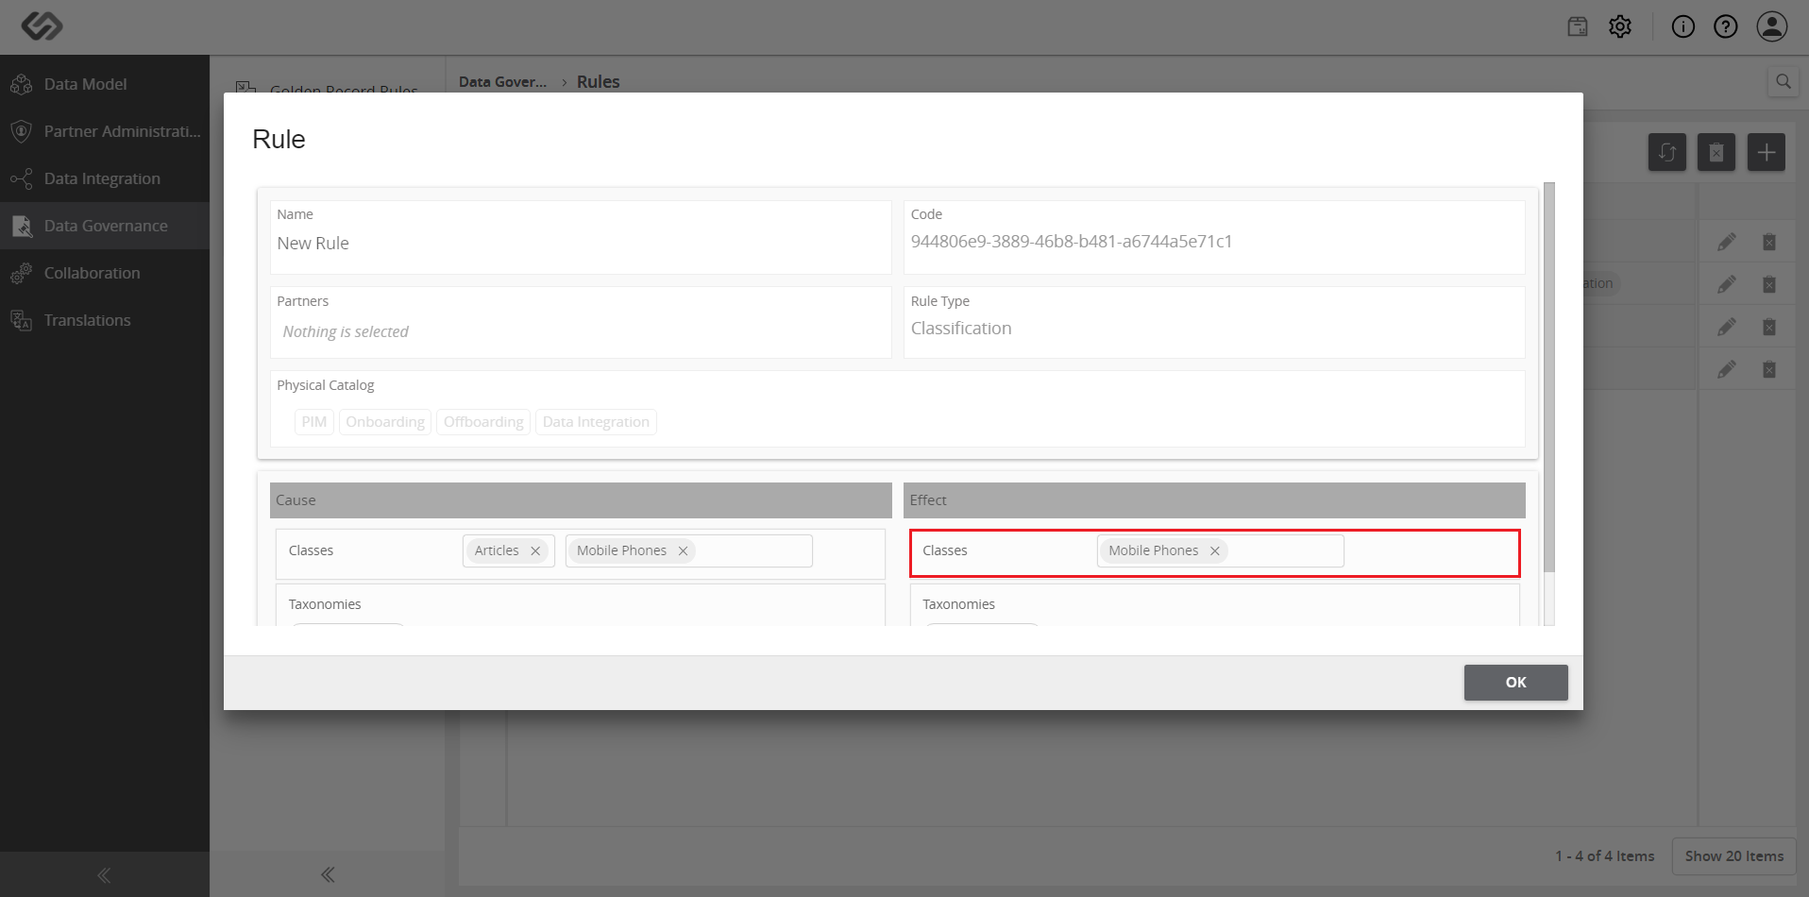Open Show 20 Items page size

[1734, 856]
